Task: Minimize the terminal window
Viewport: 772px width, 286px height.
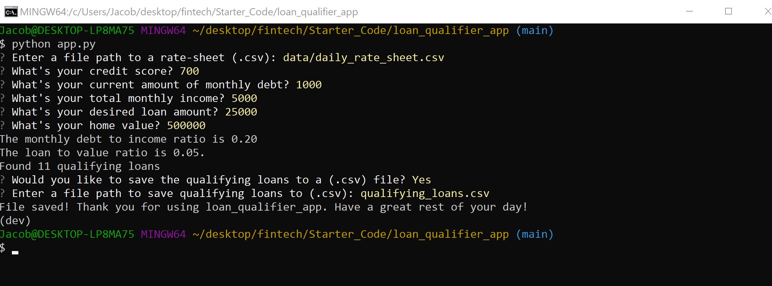Action: 689,11
